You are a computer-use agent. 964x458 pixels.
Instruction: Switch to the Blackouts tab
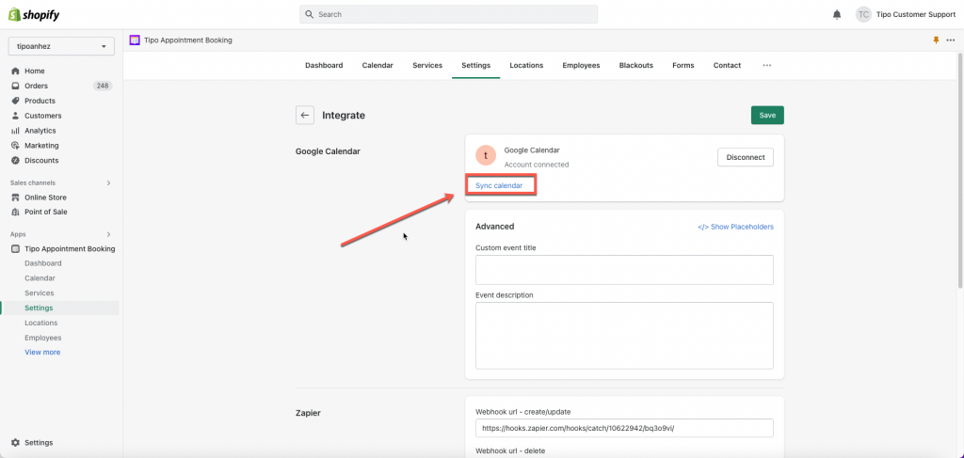[x=635, y=65]
